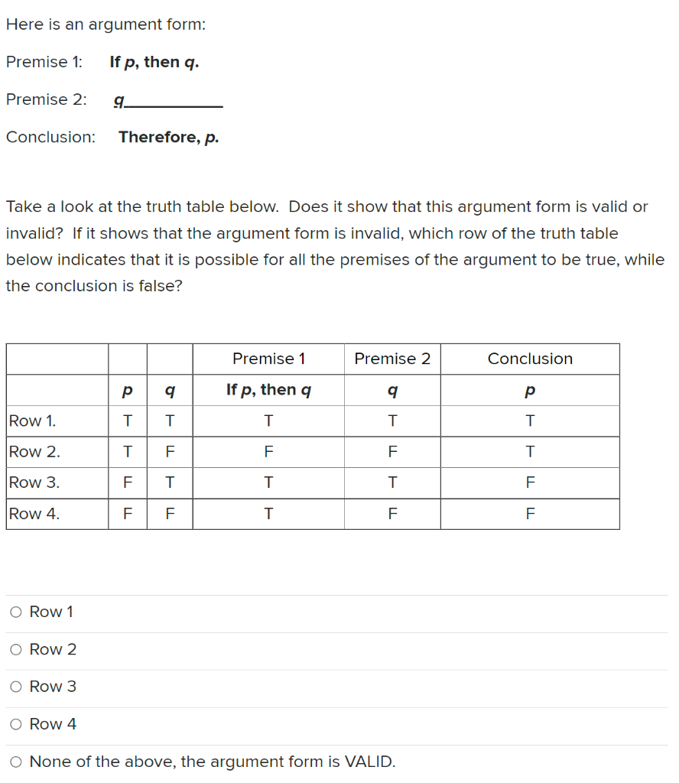Click the bolded 'If p, then q.' premise text
The width and height of the screenshot is (679, 783).
tap(154, 62)
